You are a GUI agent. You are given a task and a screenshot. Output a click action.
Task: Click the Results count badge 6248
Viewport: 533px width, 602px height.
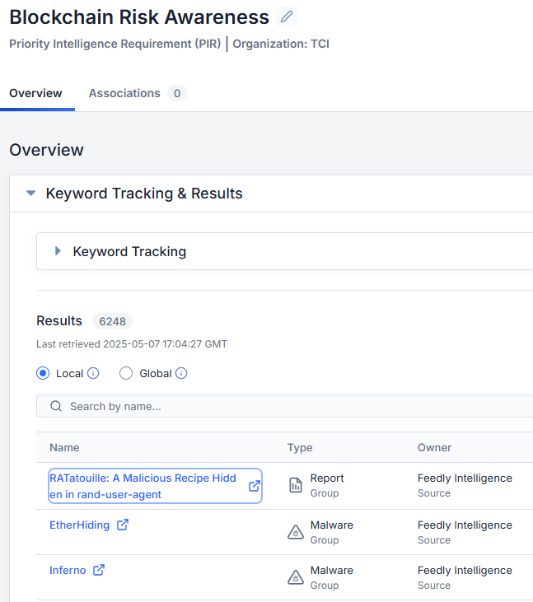[x=113, y=321]
